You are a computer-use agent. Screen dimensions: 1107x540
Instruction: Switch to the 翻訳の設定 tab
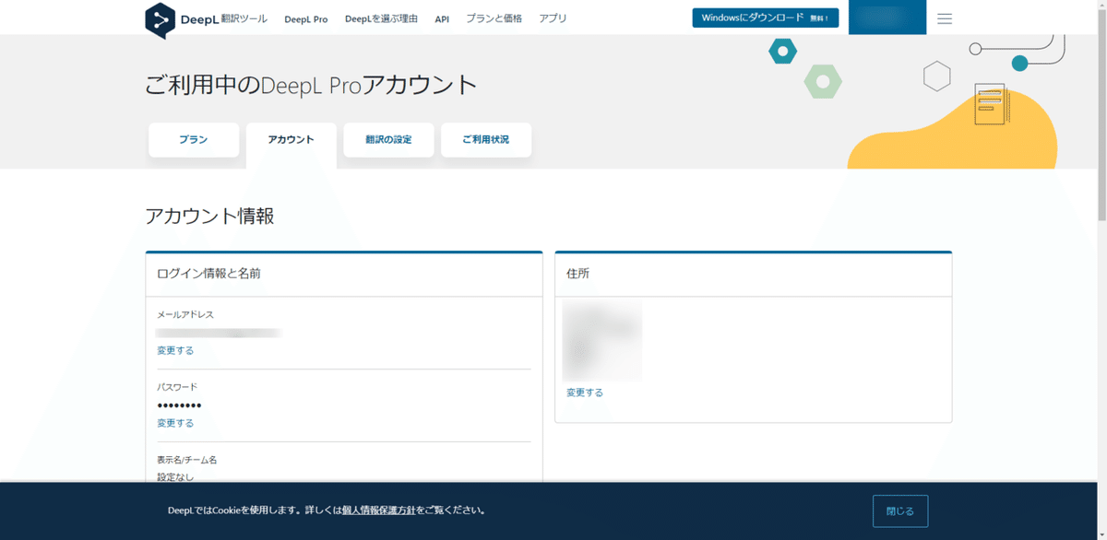tap(388, 140)
